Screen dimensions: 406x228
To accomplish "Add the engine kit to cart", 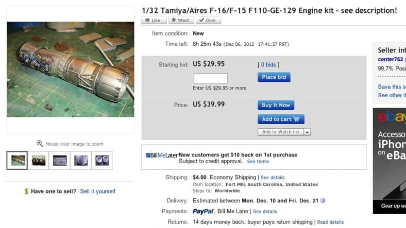I will pos(281,119).
